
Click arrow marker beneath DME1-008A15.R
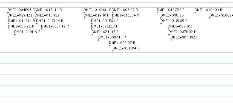(99, 40)
